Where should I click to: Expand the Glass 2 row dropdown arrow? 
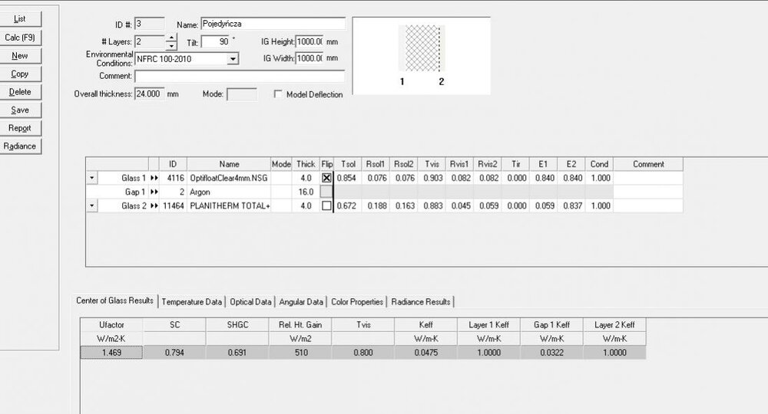tap(92, 205)
